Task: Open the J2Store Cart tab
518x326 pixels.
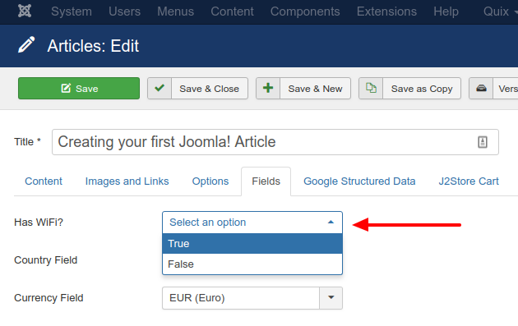Action: (x=469, y=181)
